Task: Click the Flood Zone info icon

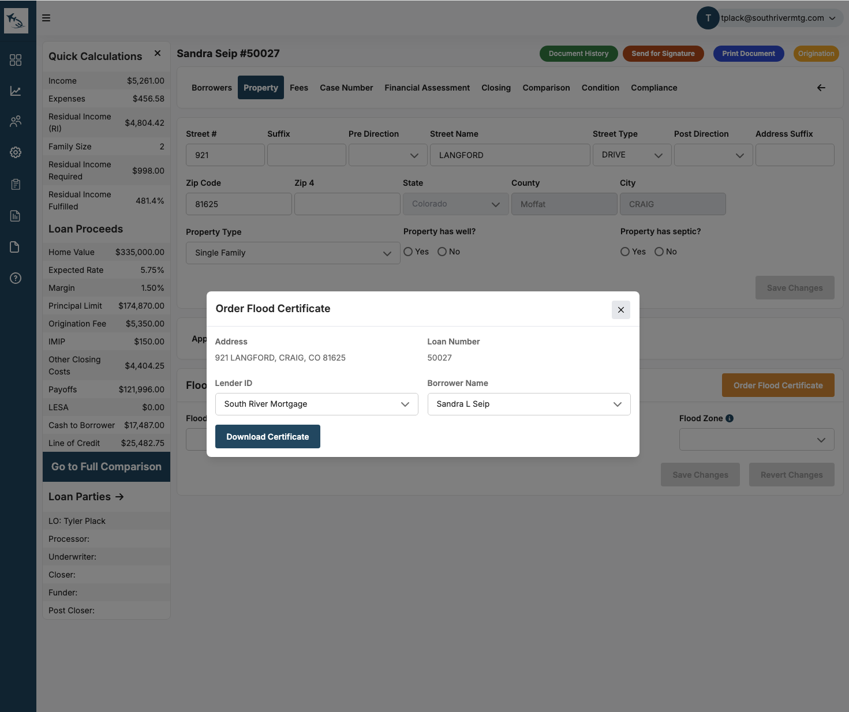Action: [x=730, y=418]
